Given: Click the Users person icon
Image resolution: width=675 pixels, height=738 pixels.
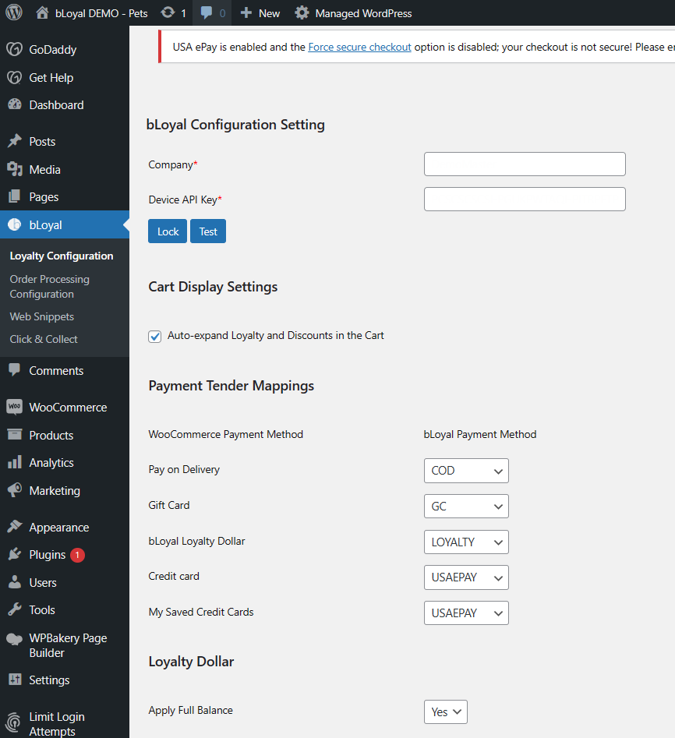Looking at the screenshot, I should click(x=15, y=582).
